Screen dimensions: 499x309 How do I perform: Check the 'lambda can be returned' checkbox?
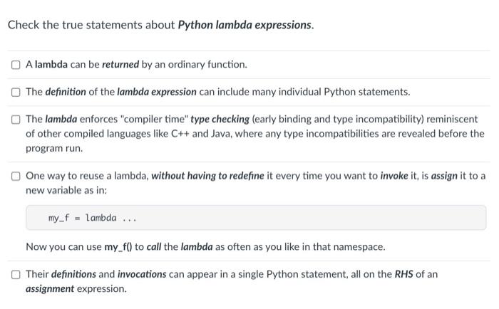click(16, 65)
